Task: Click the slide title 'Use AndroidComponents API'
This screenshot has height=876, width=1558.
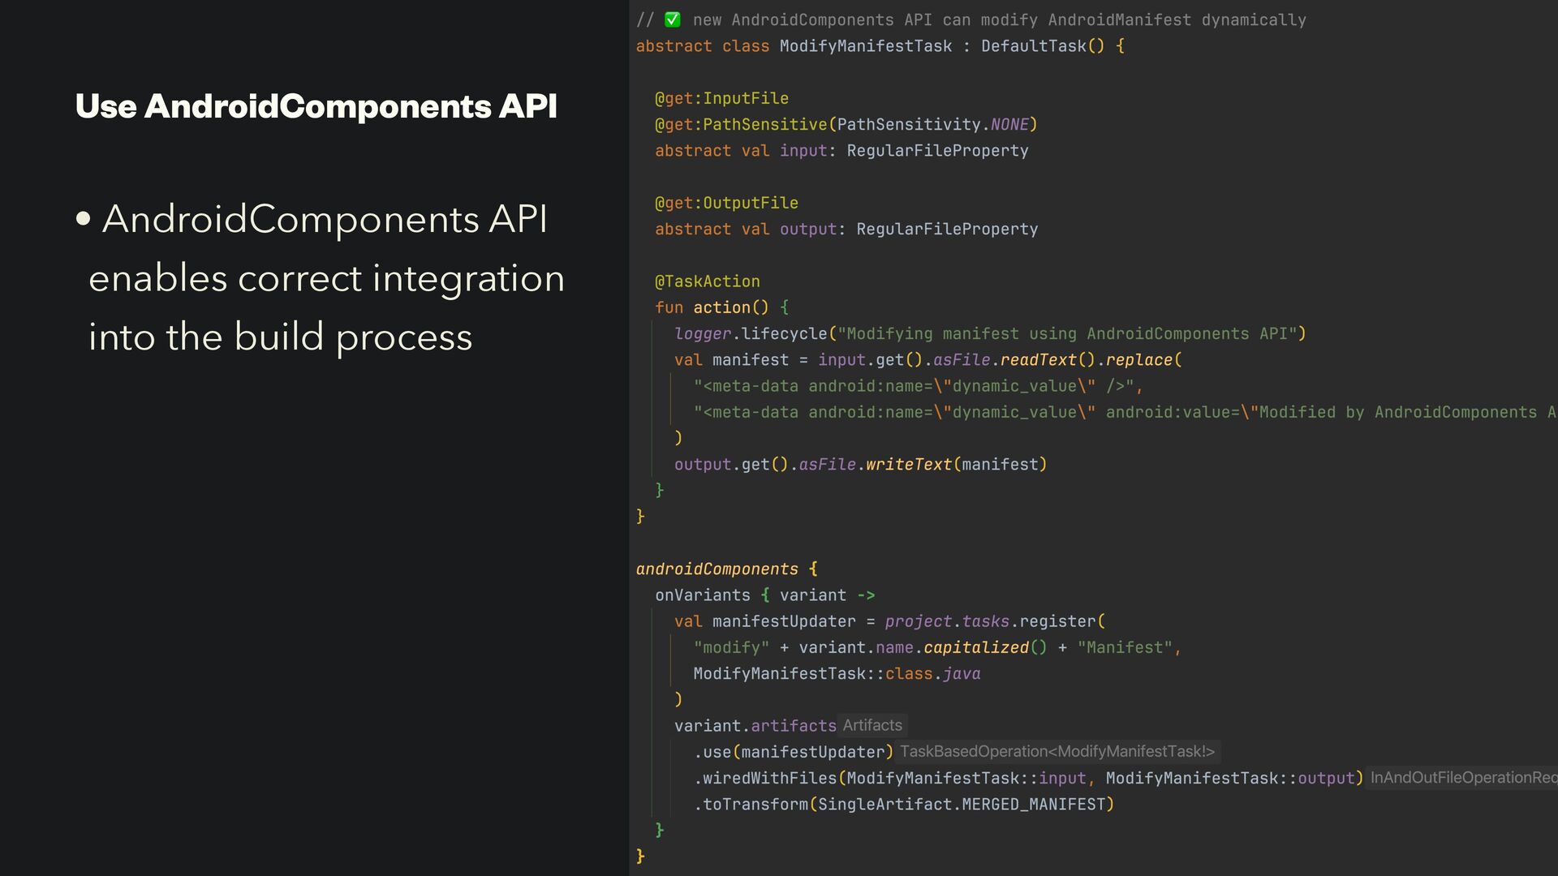Action: point(316,106)
